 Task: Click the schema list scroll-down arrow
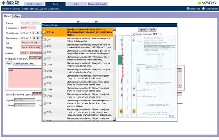click(x=114, y=119)
